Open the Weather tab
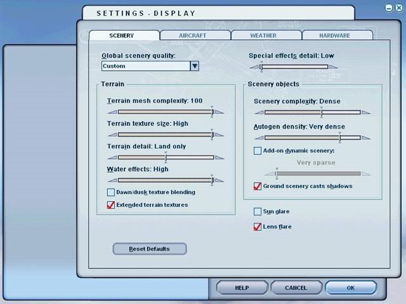Viewport: 406px width, 304px height. tap(264, 35)
